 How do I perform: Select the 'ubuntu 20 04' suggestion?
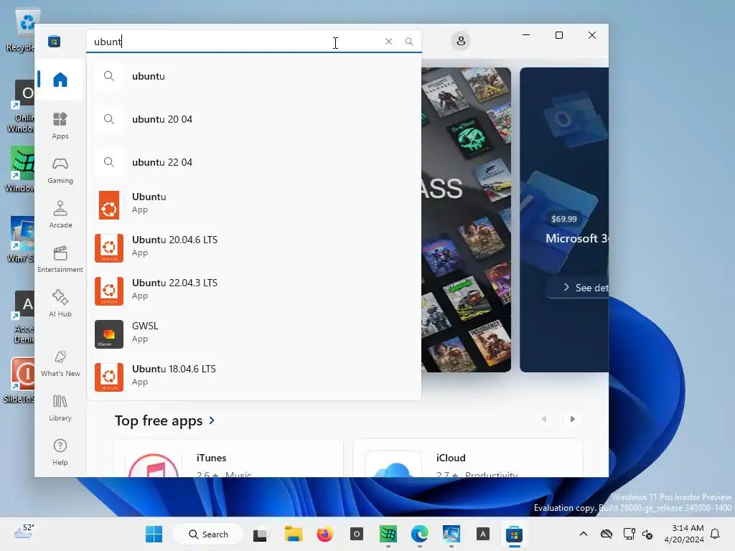click(x=254, y=120)
